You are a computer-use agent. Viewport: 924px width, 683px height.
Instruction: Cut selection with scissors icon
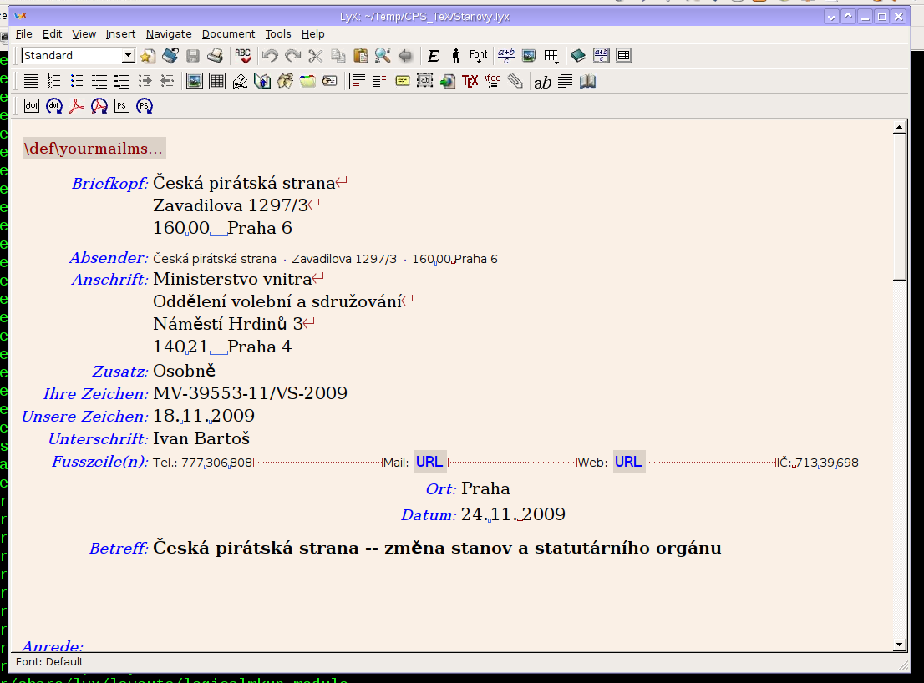point(316,56)
